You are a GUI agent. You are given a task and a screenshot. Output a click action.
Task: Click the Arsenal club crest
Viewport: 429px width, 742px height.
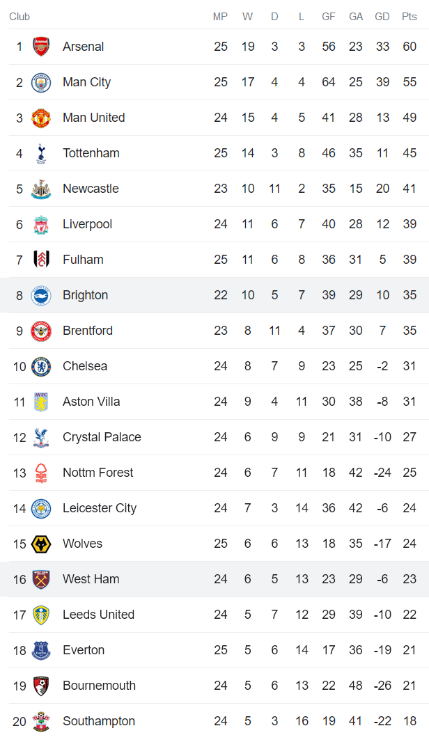tap(40, 47)
